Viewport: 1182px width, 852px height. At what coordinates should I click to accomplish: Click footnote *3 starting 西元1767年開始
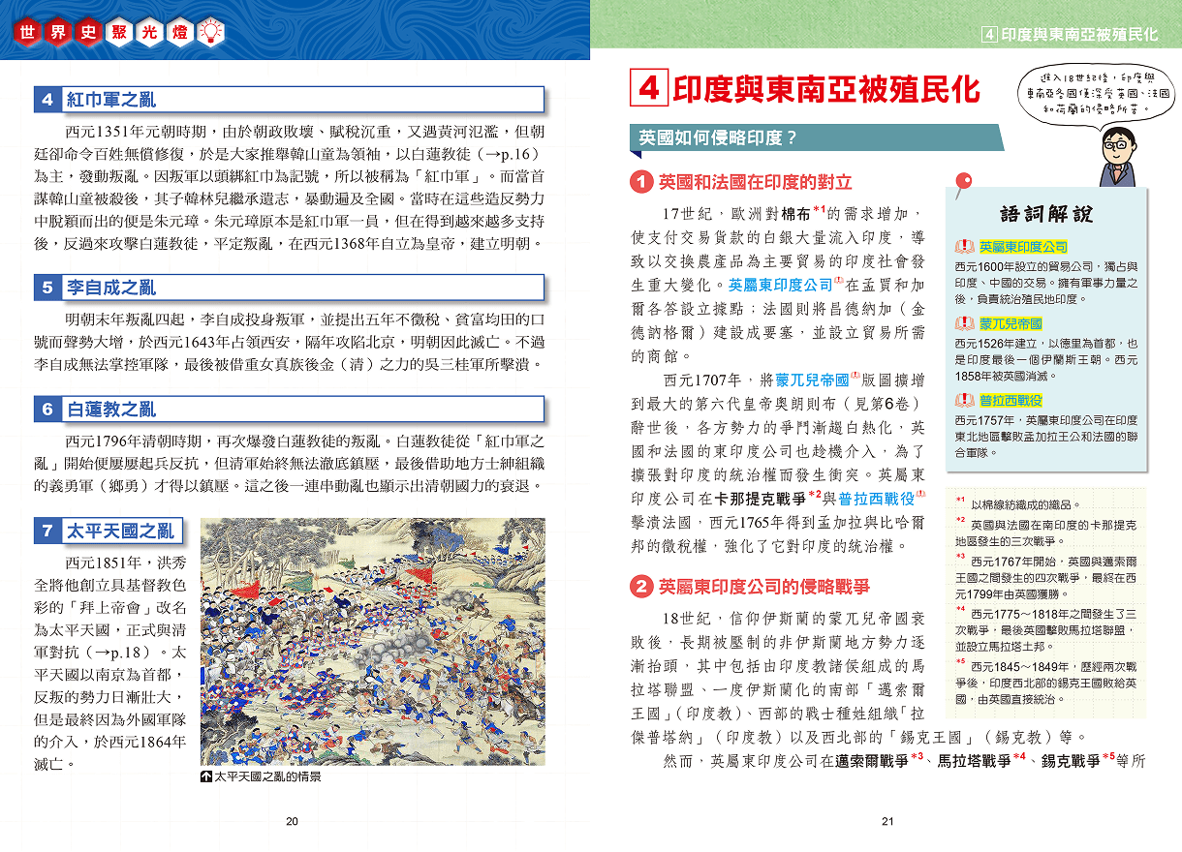coord(1045,577)
